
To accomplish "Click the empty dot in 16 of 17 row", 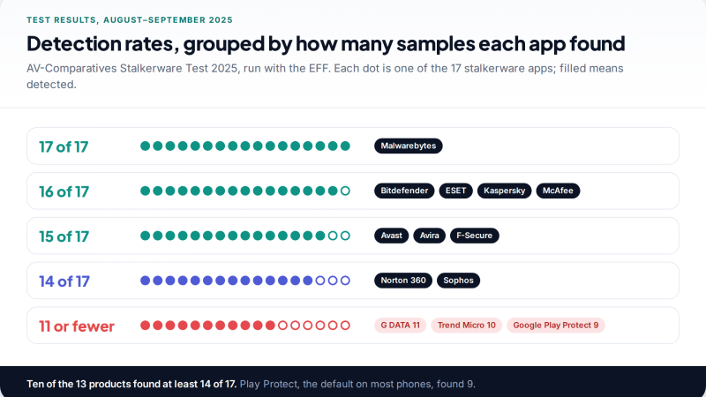I will (345, 191).
